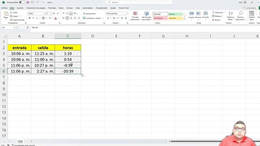
Task: Align text to the left
Action: (63, 18)
